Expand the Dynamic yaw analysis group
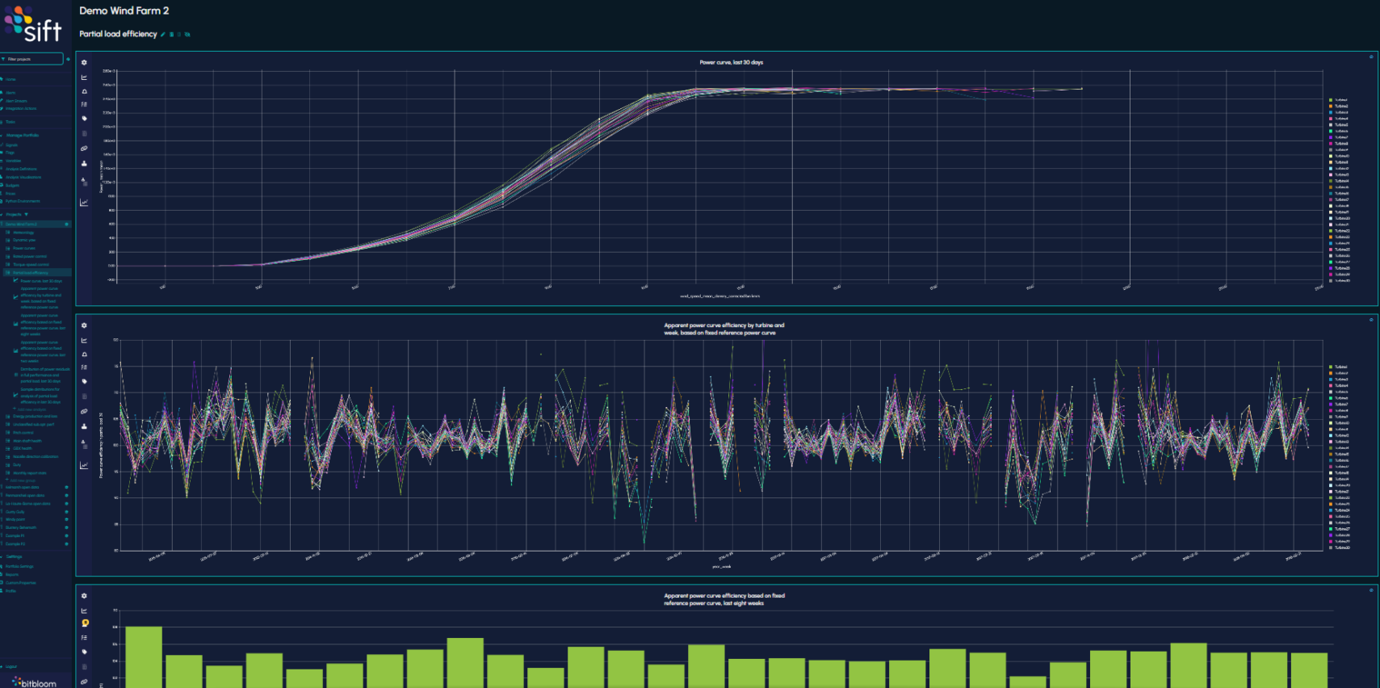Image resolution: width=1380 pixels, height=688 pixels. click(x=23, y=240)
